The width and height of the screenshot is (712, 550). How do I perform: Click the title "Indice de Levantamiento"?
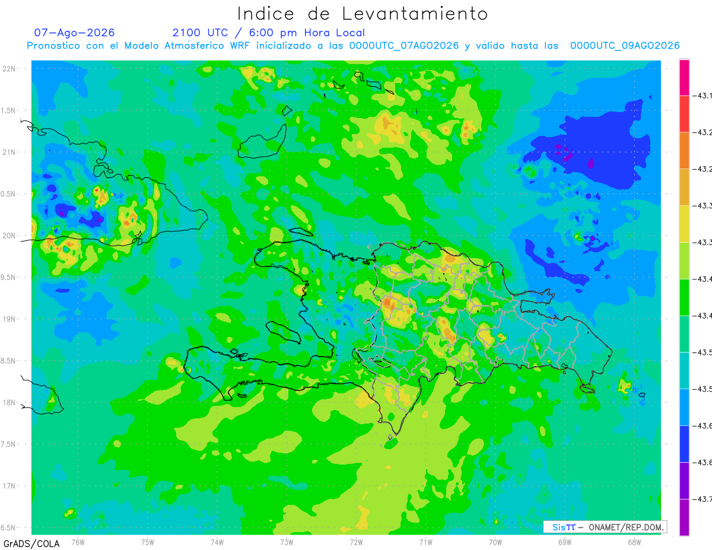(363, 14)
